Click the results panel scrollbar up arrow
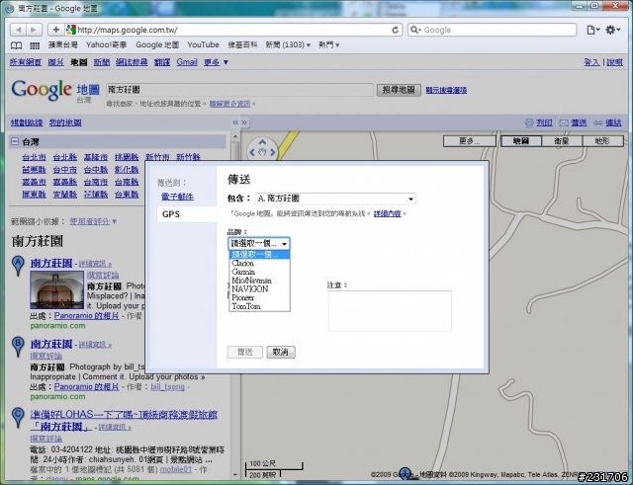The width and height of the screenshot is (633, 485). point(235,137)
